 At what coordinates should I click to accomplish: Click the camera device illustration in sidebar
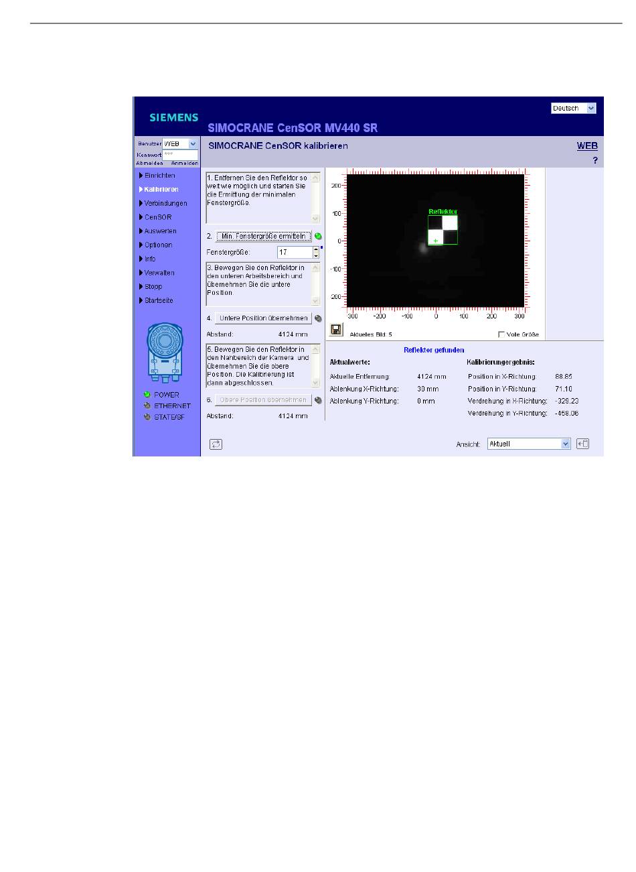tap(165, 352)
